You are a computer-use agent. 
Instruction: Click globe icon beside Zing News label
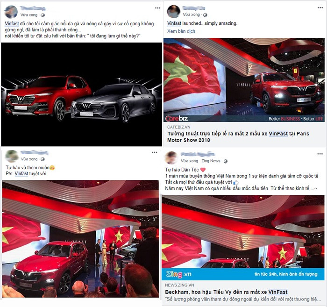click(226, 161)
